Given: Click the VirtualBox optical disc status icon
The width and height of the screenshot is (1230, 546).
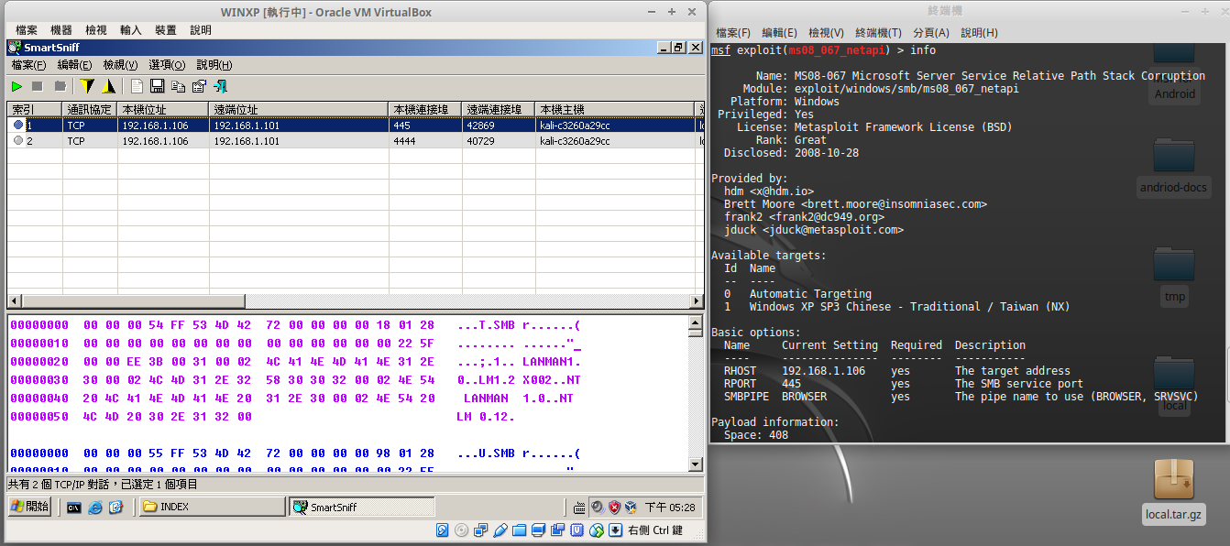Looking at the screenshot, I should click(x=462, y=530).
